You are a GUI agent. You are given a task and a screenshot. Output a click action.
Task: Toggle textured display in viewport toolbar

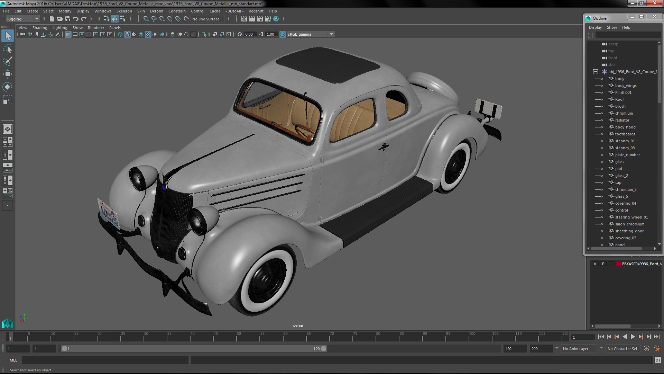coord(148,34)
